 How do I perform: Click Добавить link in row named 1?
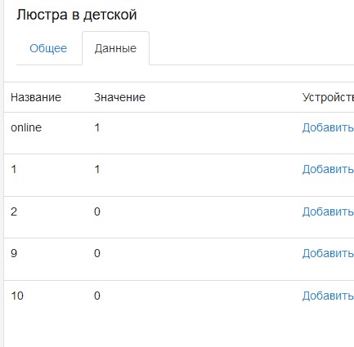pyautogui.click(x=328, y=169)
